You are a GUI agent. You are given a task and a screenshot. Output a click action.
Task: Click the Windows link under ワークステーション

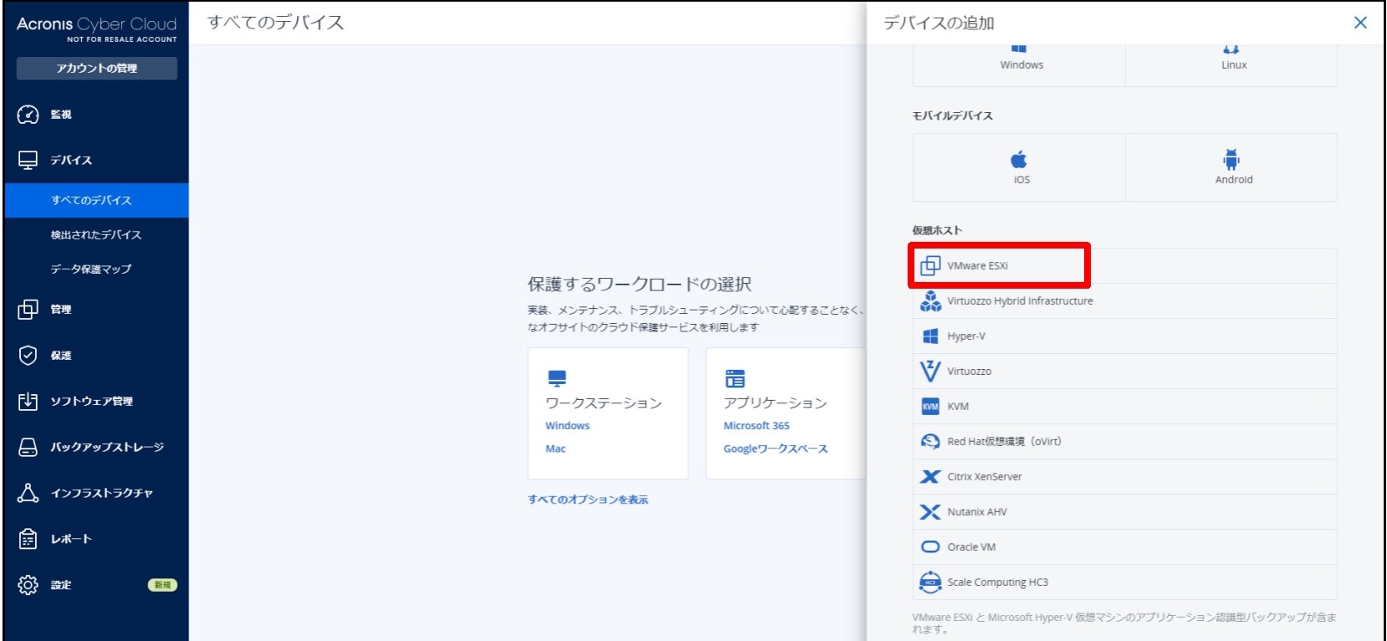point(567,426)
